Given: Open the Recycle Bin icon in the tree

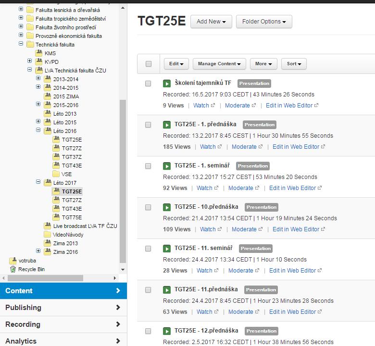Looking at the screenshot, I should click(12, 269).
